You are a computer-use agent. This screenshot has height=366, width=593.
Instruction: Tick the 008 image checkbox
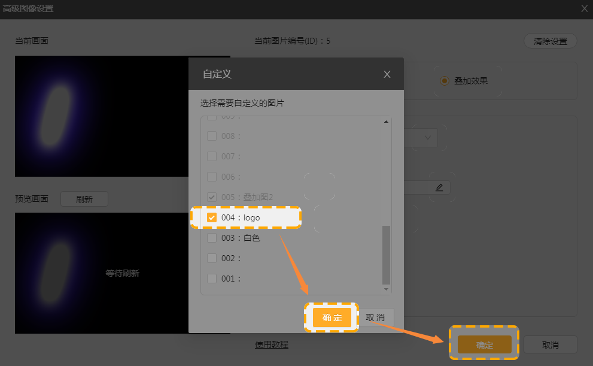(x=212, y=136)
